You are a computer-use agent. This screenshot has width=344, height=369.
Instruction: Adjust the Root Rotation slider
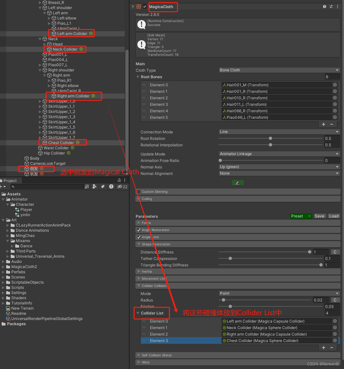coord(270,138)
